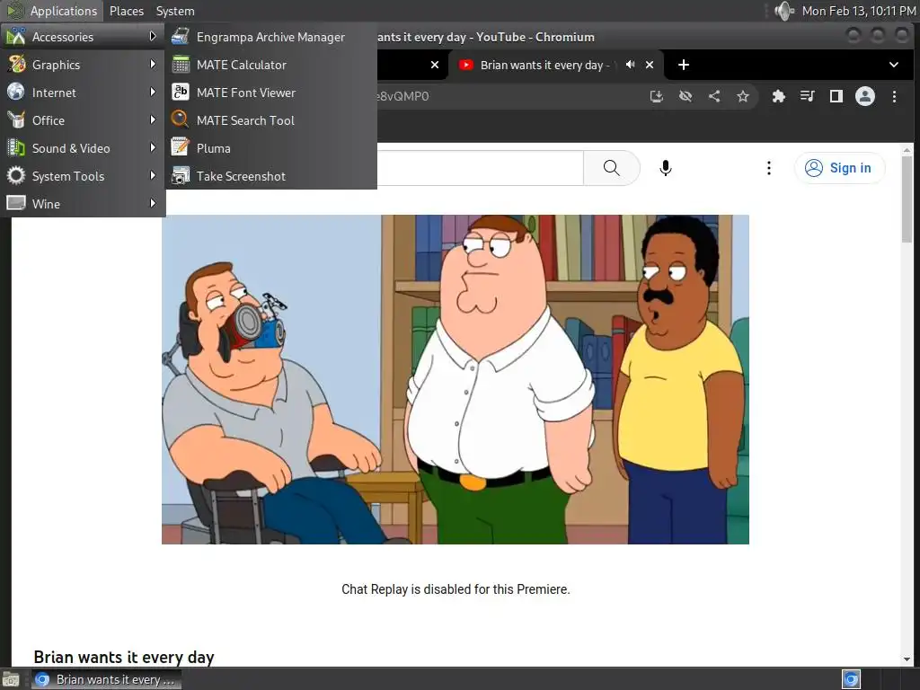920x690 pixels.
Task: Launch Take Screenshot utility
Action: 270,176
